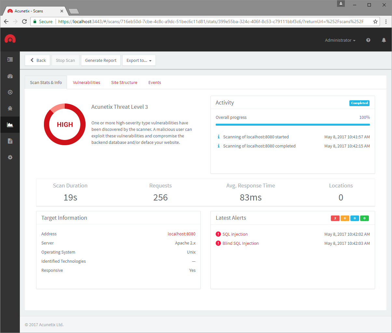This screenshot has height=333, width=392.
Task: Click the browser address bar URL
Action: (x=195, y=21)
